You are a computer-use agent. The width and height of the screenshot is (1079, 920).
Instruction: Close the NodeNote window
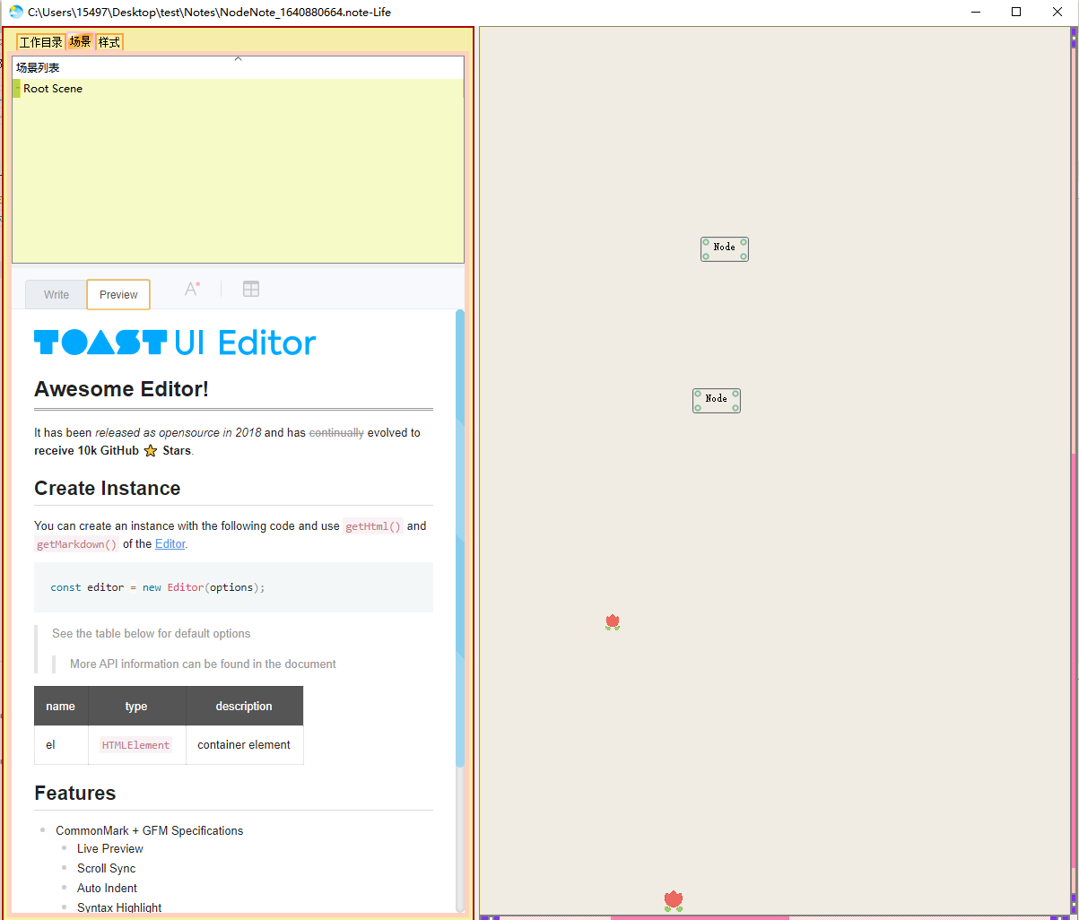tap(1057, 13)
